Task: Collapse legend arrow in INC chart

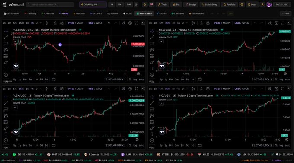Action: point(161,104)
